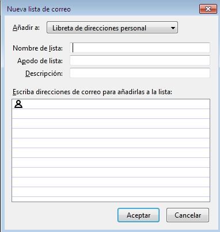The width and height of the screenshot is (220, 232).
Task: Close the Nueva lista de correo dialog
Action: (208, 9)
